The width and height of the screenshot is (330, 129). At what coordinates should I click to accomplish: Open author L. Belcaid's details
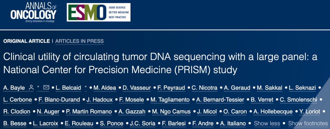pyautogui.click(x=68, y=88)
